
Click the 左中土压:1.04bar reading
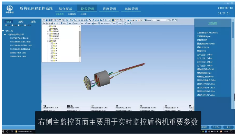click(x=205, y=55)
